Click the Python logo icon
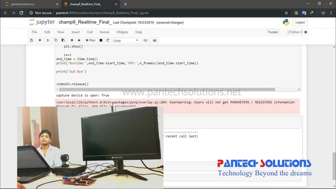 point(286,22)
